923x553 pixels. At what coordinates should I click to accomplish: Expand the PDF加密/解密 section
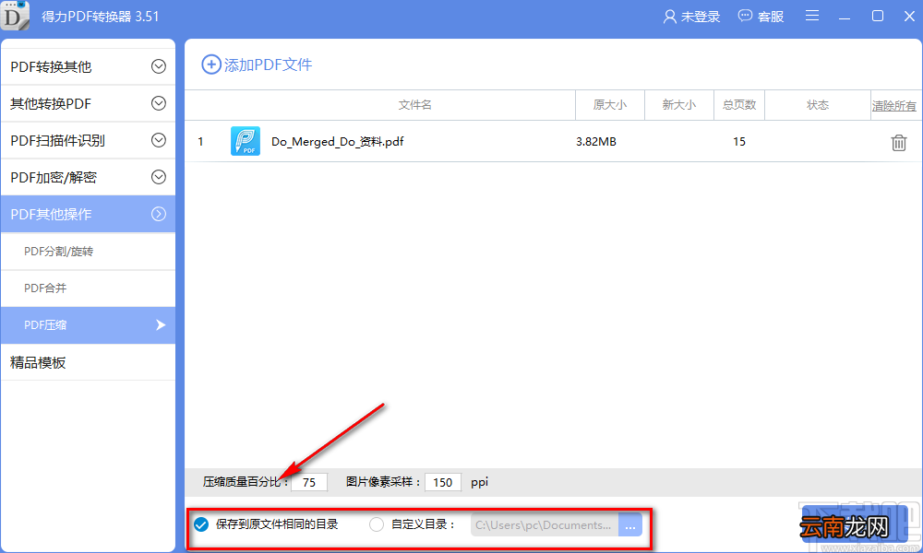tap(89, 177)
